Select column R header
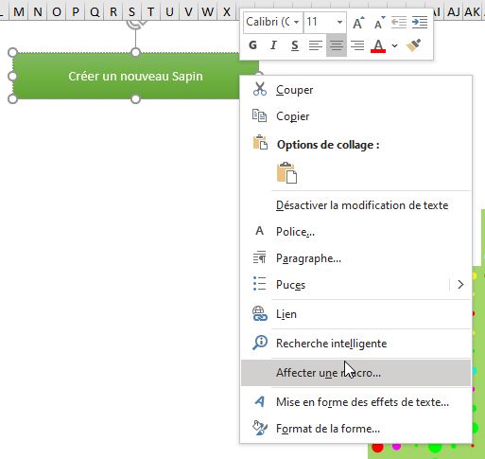485x459 pixels. point(113,12)
